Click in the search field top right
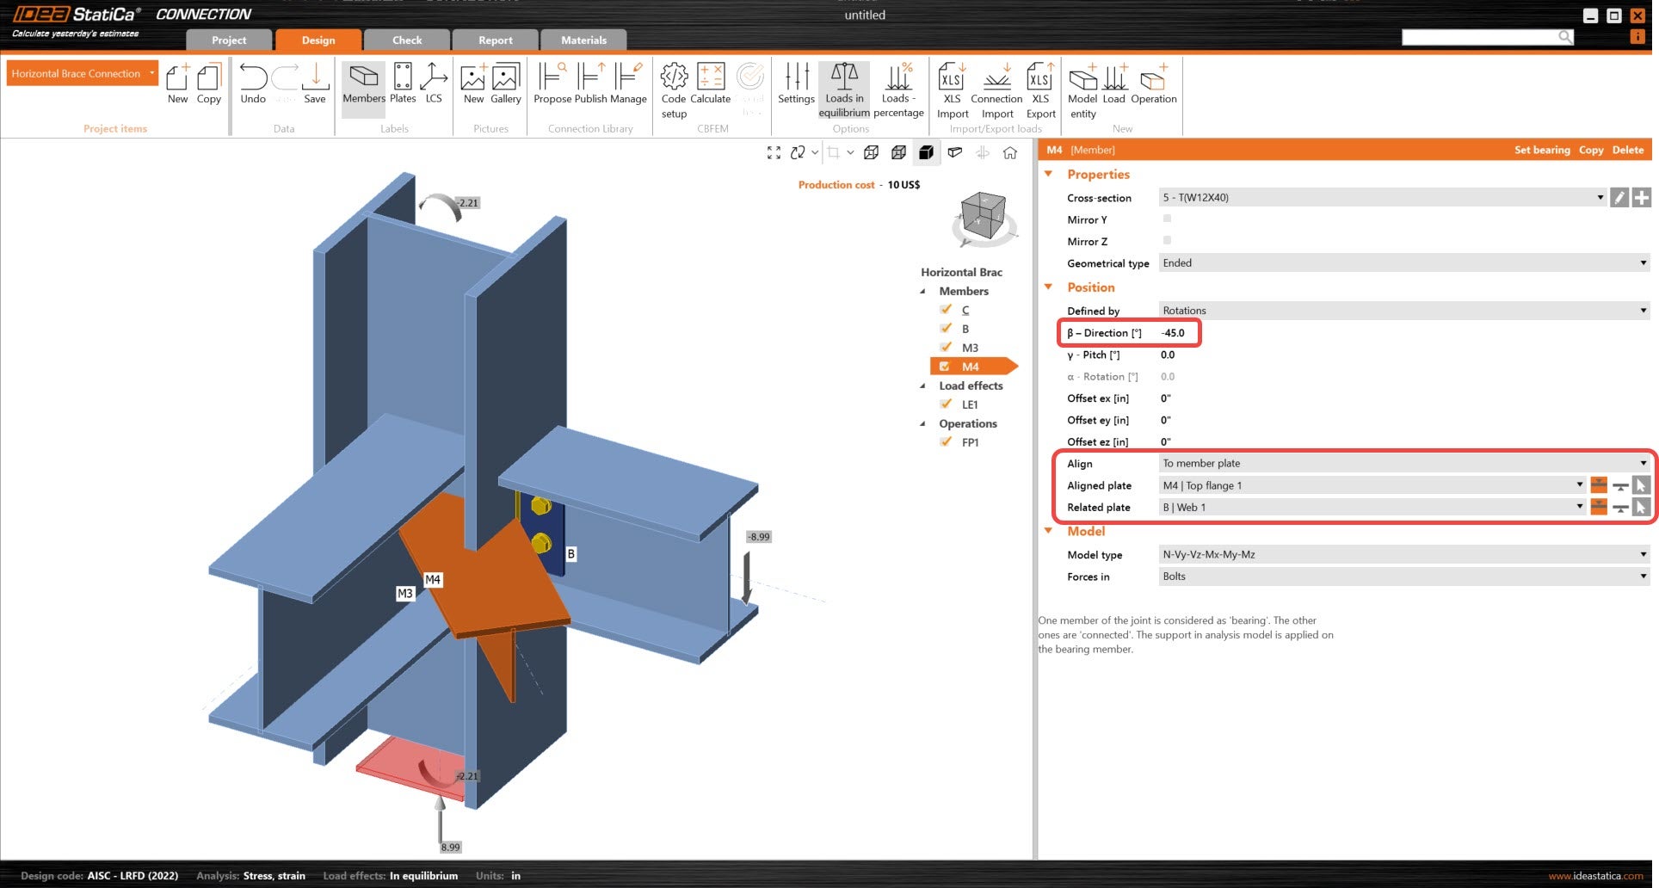The height and width of the screenshot is (888, 1659). point(1489,37)
